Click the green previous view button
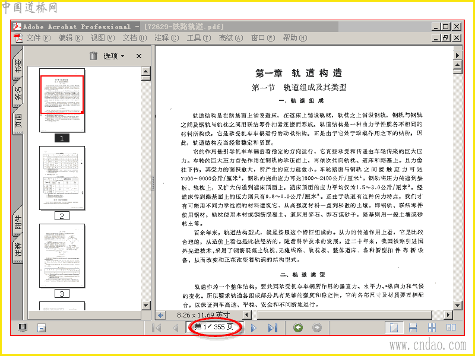 [298, 328]
